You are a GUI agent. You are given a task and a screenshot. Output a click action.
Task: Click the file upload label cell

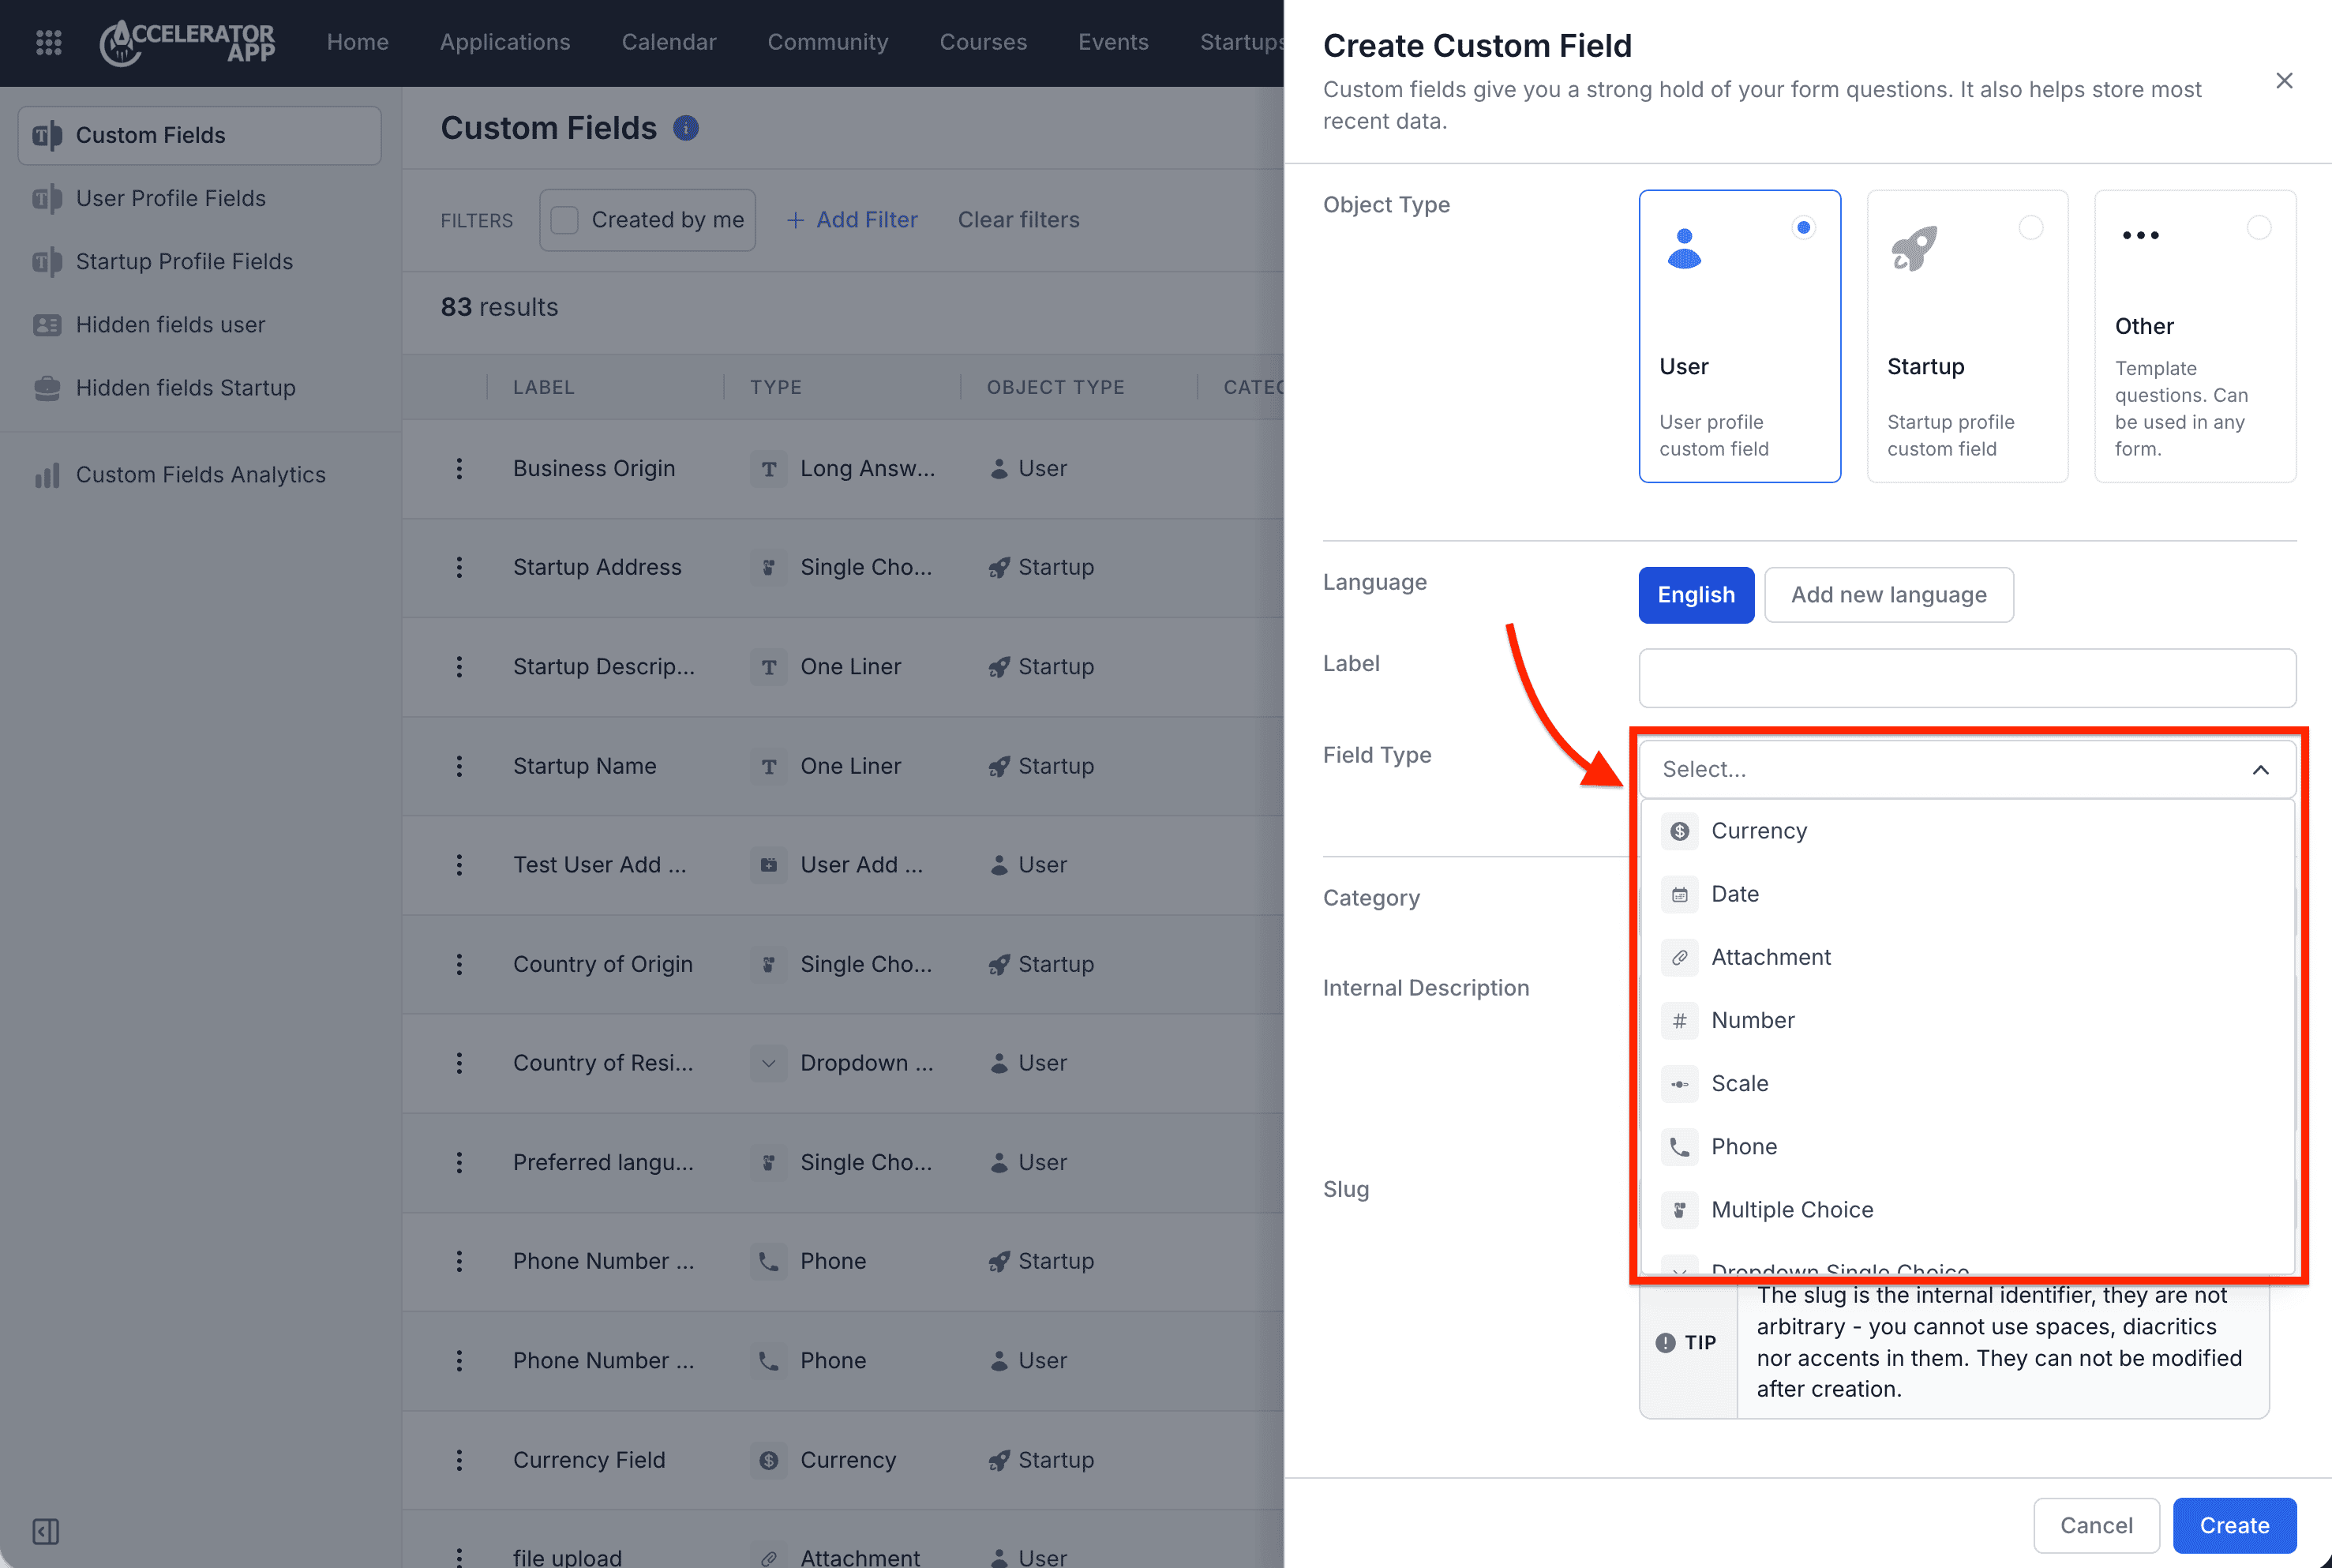[567, 1558]
